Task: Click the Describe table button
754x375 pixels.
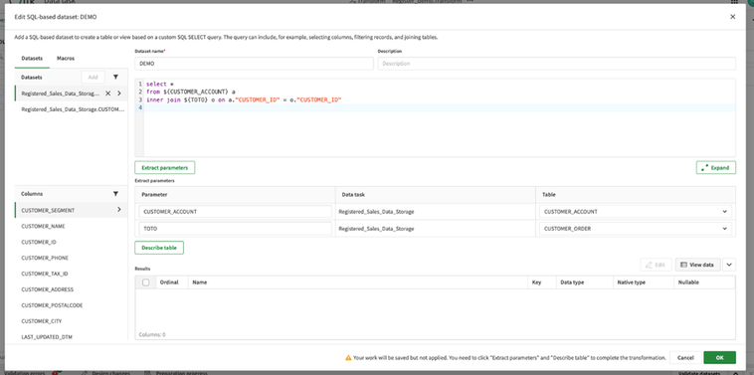Action: (159, 248)
